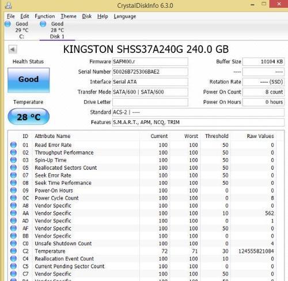
Task: Click status orb for Temperature row
Action: click(x=13, y=251)
